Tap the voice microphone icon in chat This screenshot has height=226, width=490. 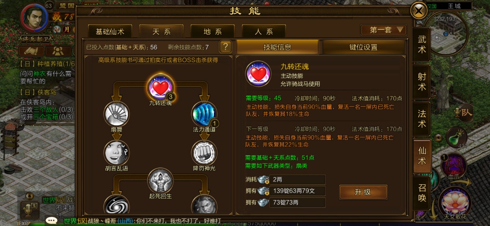click(29, 210)
